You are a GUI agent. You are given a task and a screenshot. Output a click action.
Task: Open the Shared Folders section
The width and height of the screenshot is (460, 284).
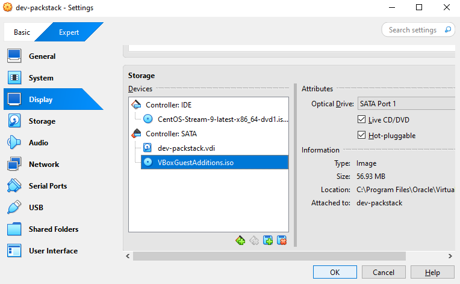pos(53,229)
